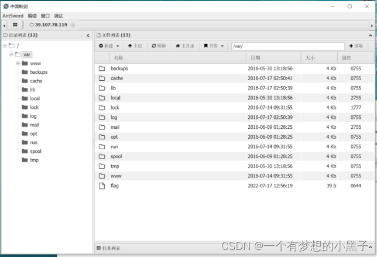Collapse the root / tree node
The width and height of the screenshot is (377, 257).
[5, 46]
